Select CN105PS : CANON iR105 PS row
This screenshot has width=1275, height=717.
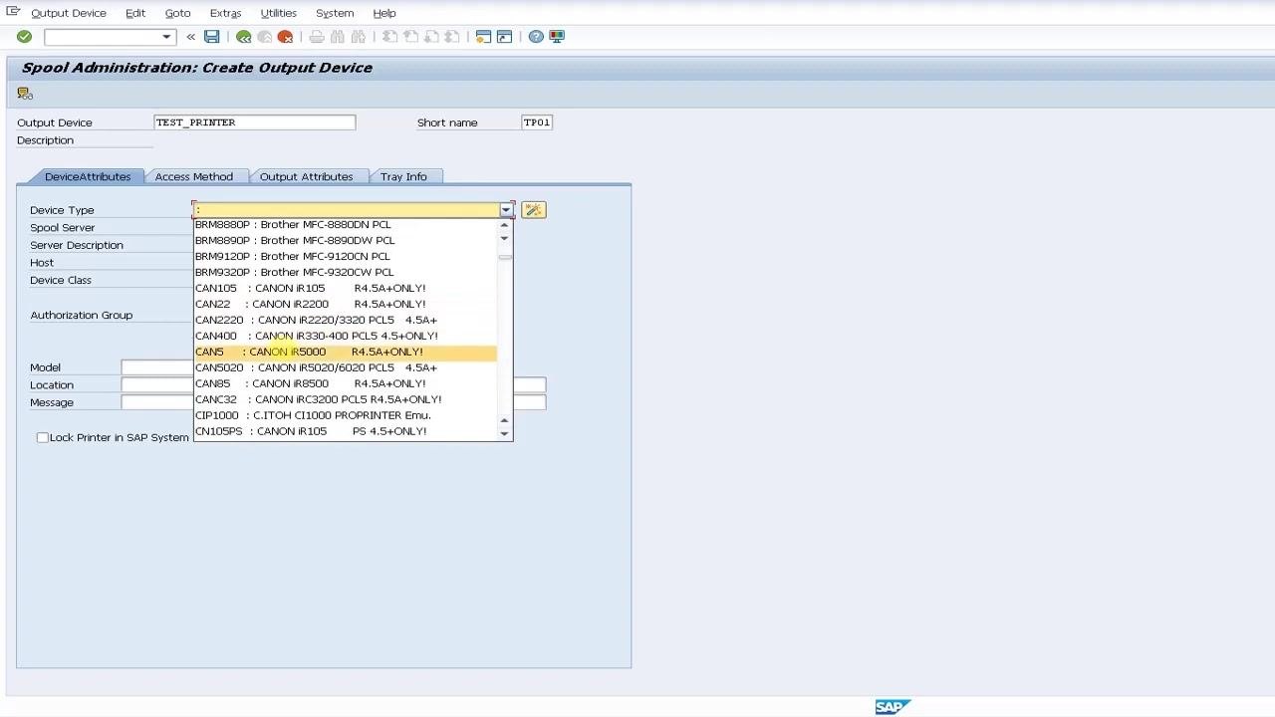click(x=345, y=431)
